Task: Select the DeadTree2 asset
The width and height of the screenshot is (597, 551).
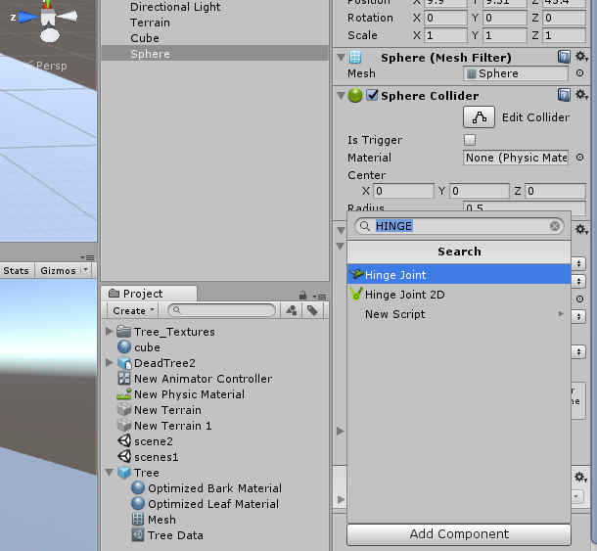Action: (157, 363)
